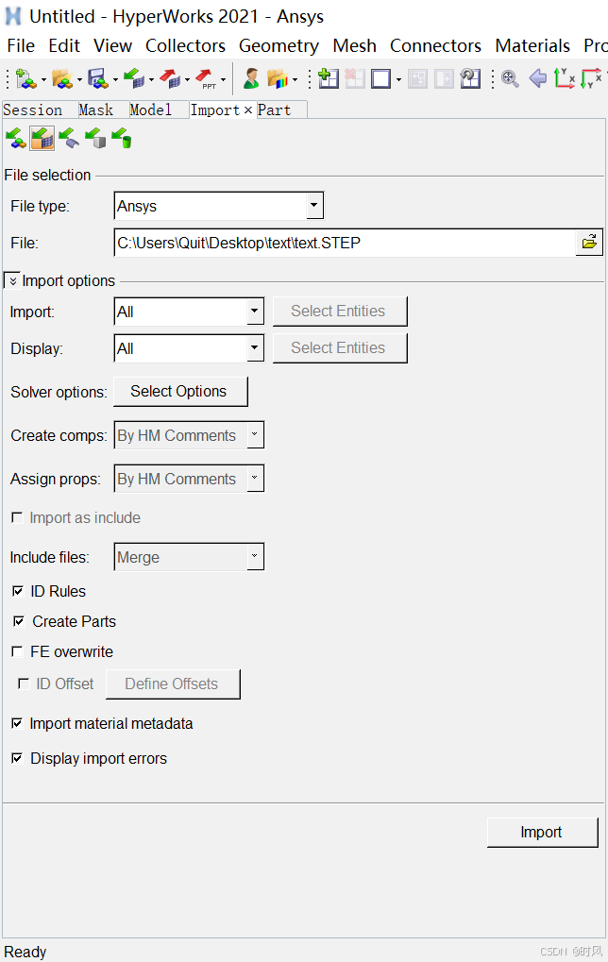608x962 pixels.
Task: Switch to the Model tab
Action: pyautogui.click(x=151, y=110)
